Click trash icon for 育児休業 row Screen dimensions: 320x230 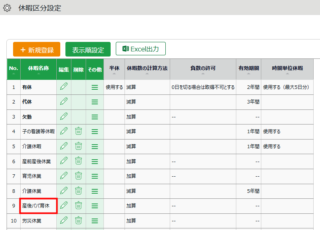point(79,176)
